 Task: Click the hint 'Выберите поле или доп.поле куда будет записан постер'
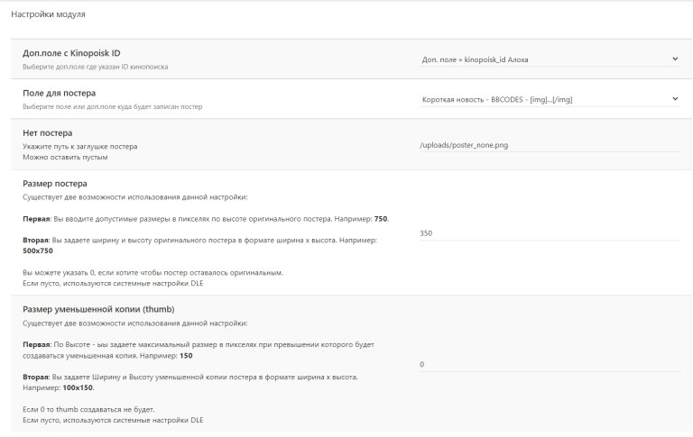click(112, 106)
